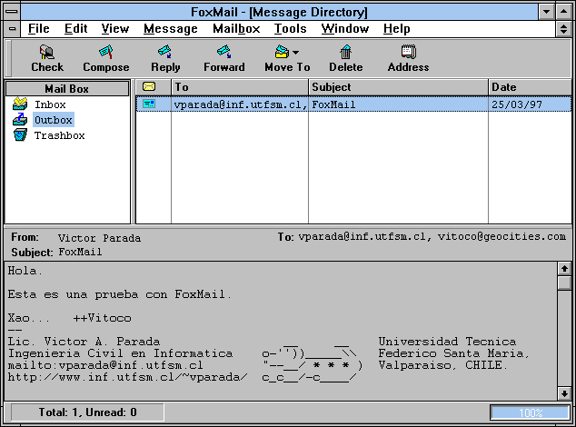Image resolution: width=576 pixels, height=427 pixels.
Task: Open the Help menu
Action: click(x=396, y=29)
